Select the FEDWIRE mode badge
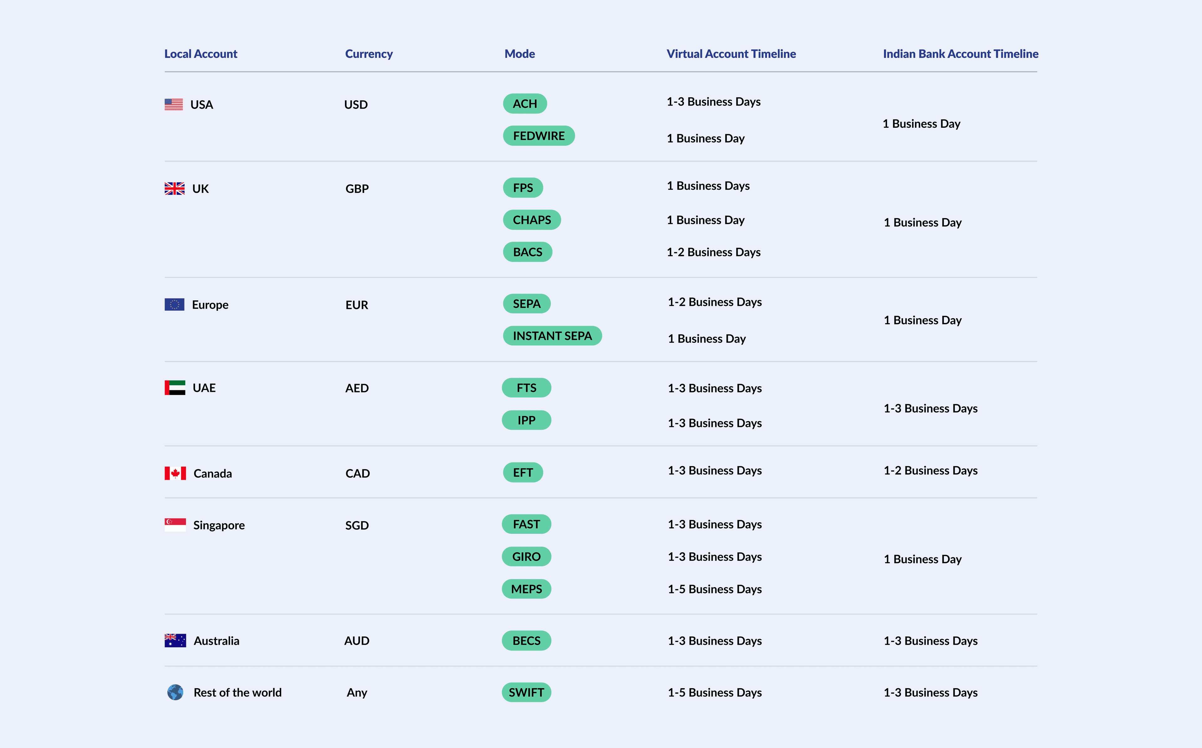The width and height of the screenshot is (1202, 748). tap(539, 136)
